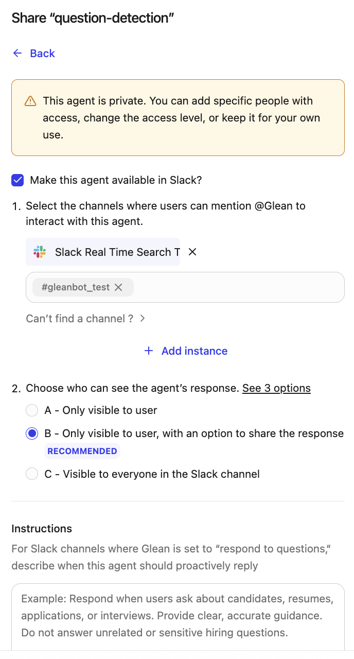Click the plus icon beside Add instance
This screenshot has height=659, width=354.
pyautogui.click(x=149, y=351)
